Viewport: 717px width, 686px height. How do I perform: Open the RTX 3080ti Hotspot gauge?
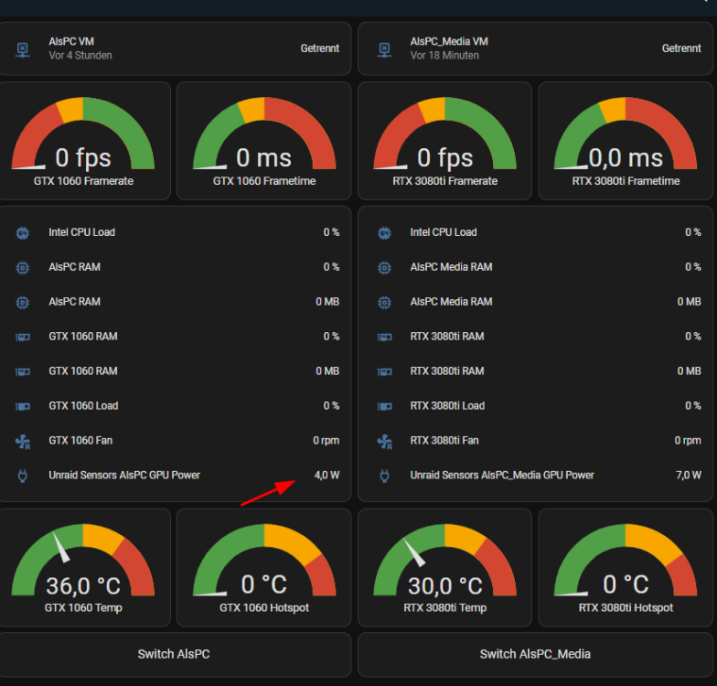point(626,567)
